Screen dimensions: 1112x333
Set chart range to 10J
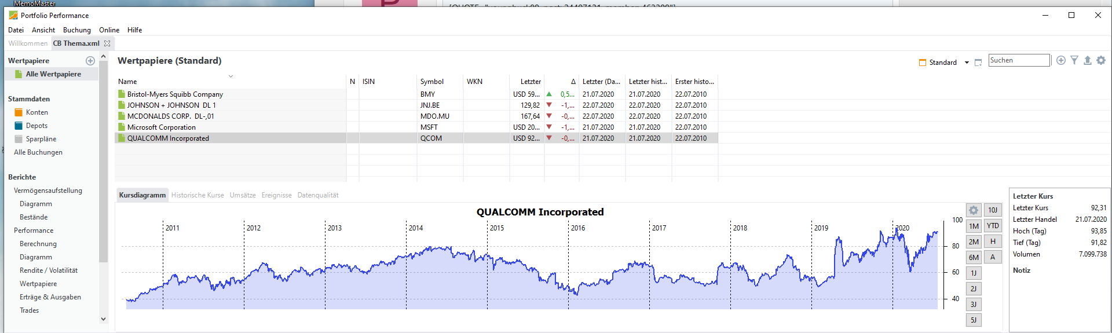pyautogui.click(x=993, y=210)
